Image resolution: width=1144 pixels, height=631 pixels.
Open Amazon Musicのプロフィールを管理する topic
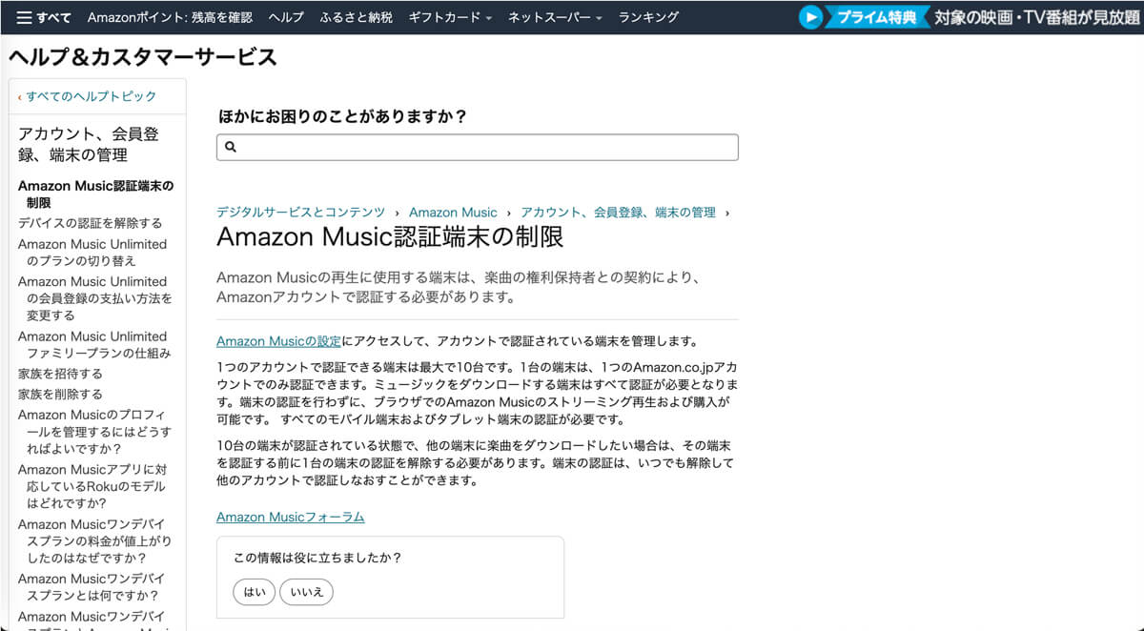tap(94, 432)
